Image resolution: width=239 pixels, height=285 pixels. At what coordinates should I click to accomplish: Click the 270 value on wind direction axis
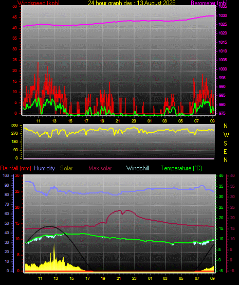click(x=14, y=133)
